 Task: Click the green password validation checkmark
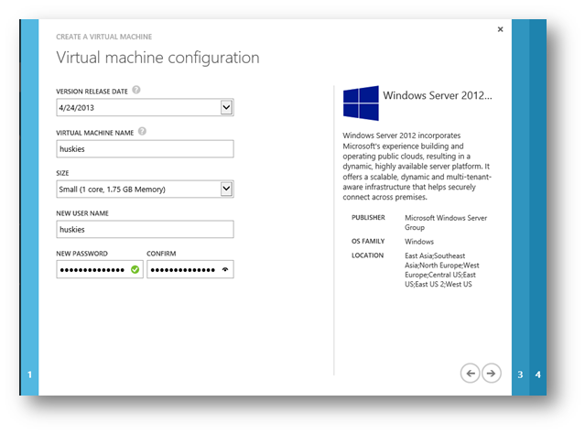[x=135, y=269]
